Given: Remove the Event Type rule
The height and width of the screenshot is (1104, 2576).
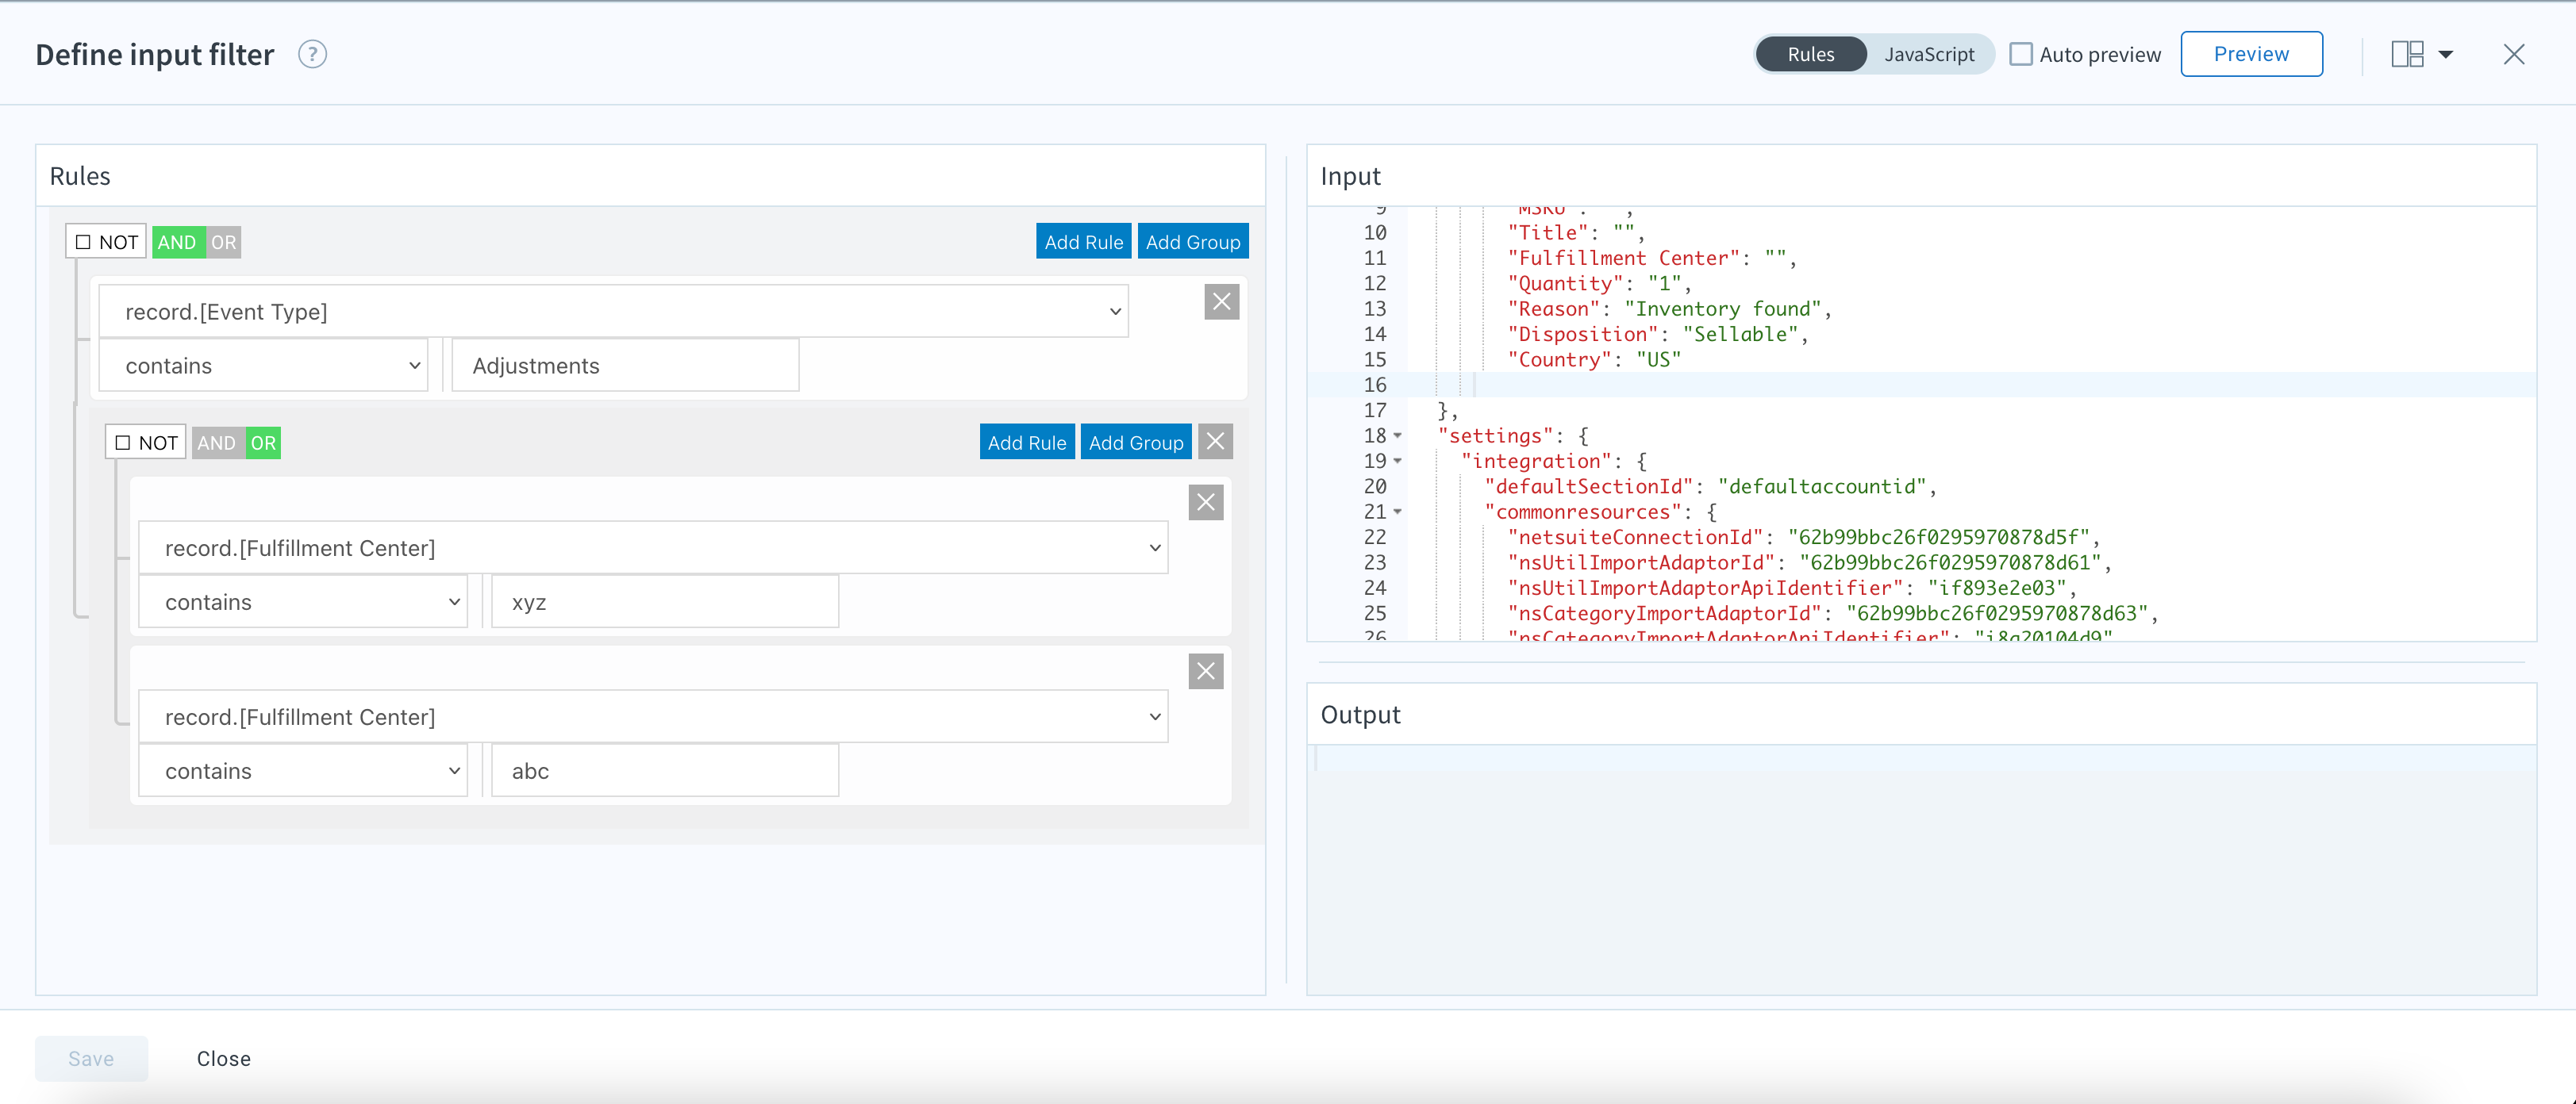Looking at the screenshot, I should click(x=1221, y=301).
